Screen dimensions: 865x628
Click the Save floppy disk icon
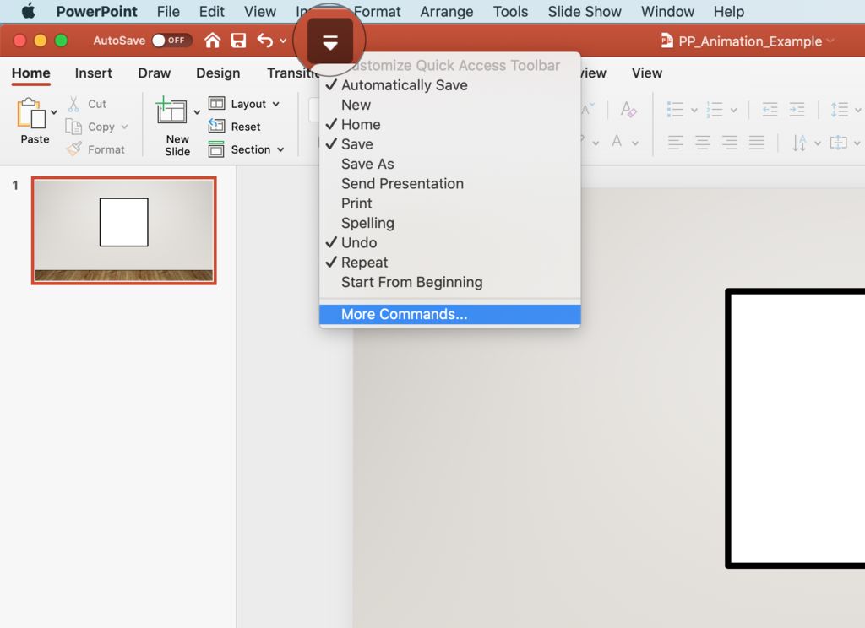click(238, 41)
